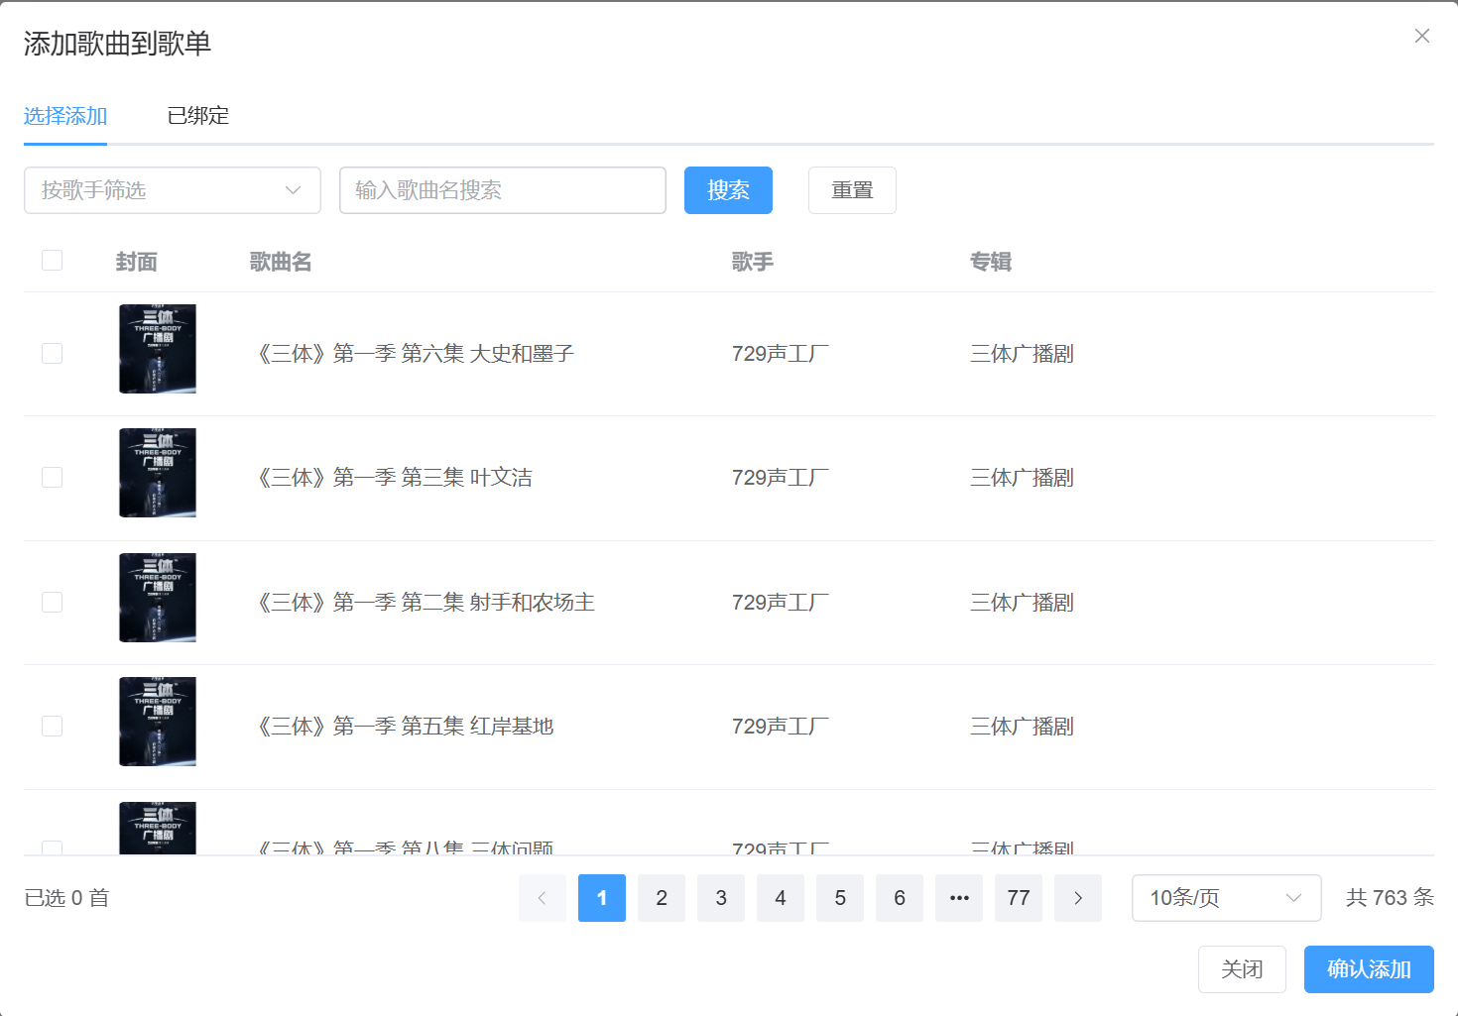Click cover thumbnail for 第六集 大史和墨子

click(158, 349)
